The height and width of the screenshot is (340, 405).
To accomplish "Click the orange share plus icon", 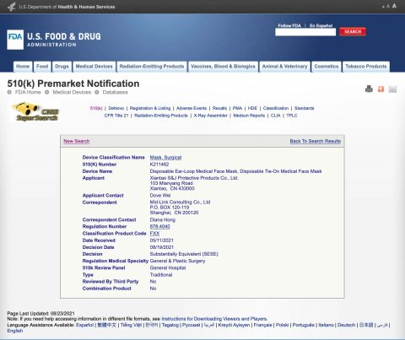I will pyautogui.click(x=381, y=89).
